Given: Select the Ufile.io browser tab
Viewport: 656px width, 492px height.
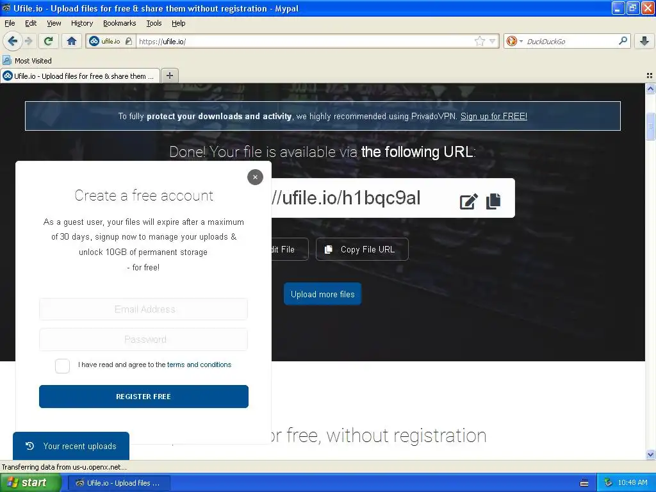Looking at the screenshot, I should tap(80, 76).
